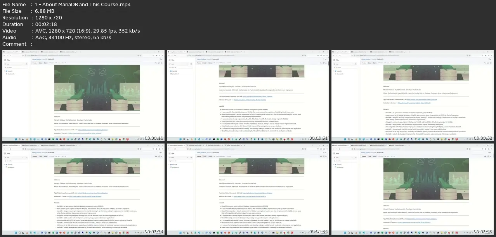Click file search icon in the 00:01:14 frame
The width and height of the screenshot is (496, 237).
[27, 157]
